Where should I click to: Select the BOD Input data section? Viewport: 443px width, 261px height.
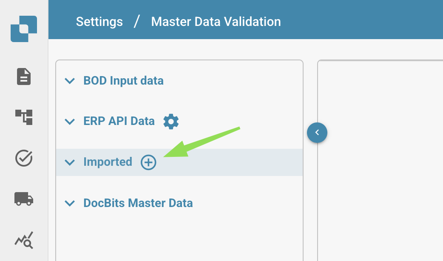point(123,81)
